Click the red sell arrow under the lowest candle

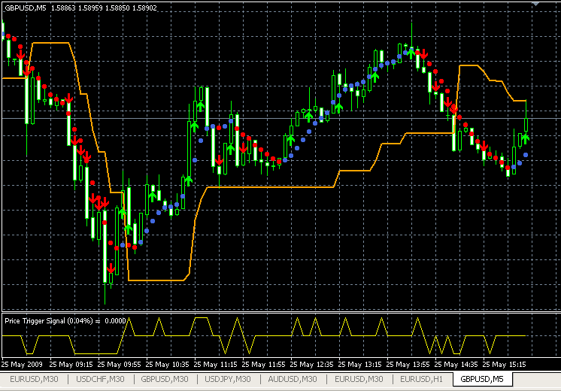pos(111,268)
